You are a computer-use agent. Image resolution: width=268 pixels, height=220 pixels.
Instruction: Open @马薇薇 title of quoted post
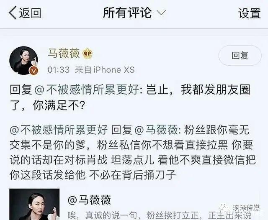tap(89, 200)
